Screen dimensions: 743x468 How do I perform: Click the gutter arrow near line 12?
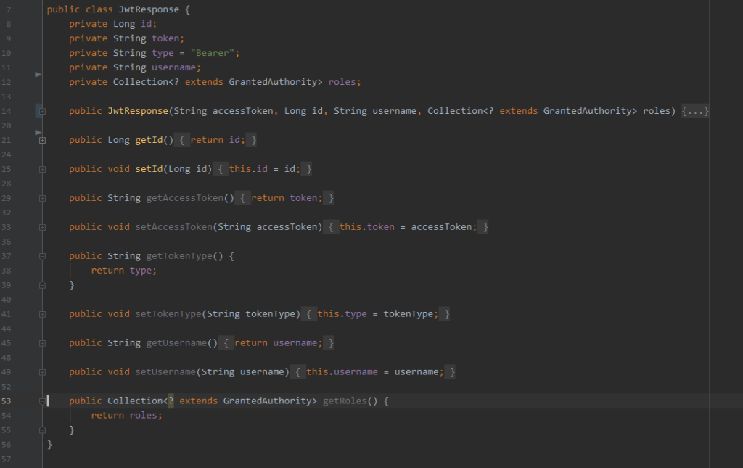[x=38, y=74]
